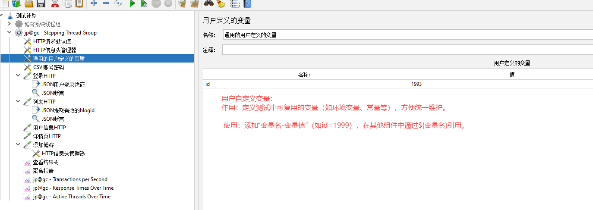Click the Open file folder icon
This screenshot has width=593, height=210.
29,4
